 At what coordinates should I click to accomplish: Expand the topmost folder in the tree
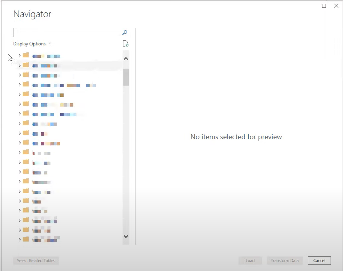click(x=20, y=56)
